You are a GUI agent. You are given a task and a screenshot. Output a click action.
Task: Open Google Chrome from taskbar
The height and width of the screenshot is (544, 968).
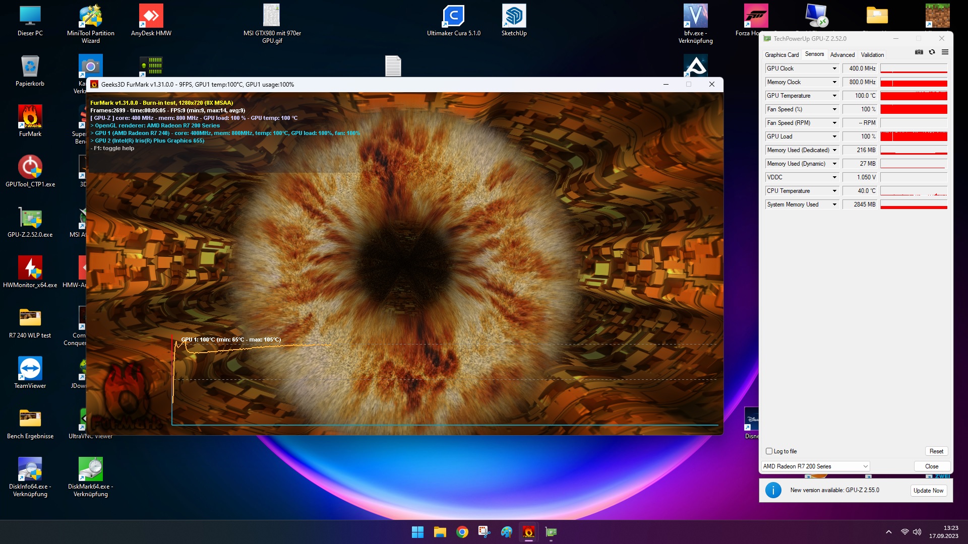[x=462, y=532]
